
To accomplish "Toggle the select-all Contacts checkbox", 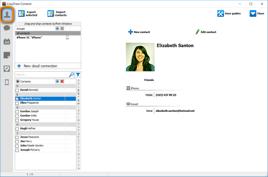I will tap(18, 81).
